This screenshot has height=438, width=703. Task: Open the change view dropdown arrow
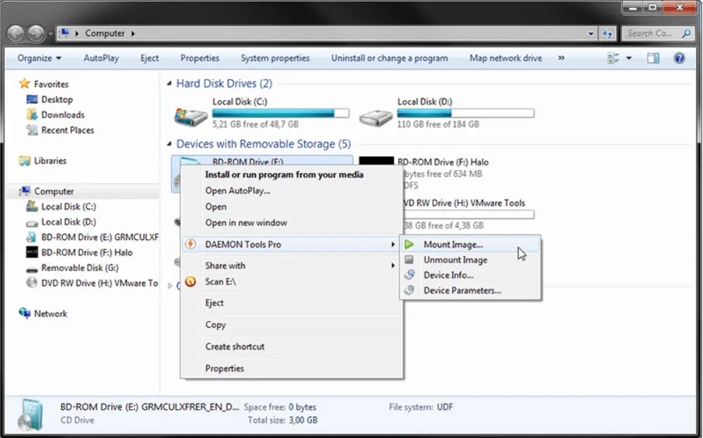click(x=629, y=58)
